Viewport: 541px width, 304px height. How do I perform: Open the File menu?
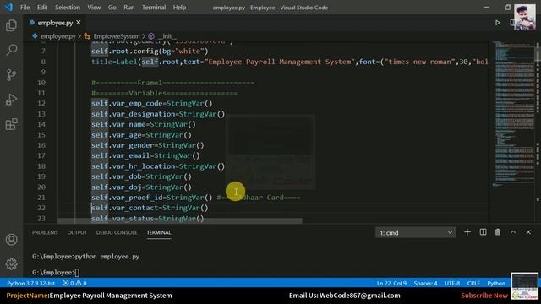25,8
